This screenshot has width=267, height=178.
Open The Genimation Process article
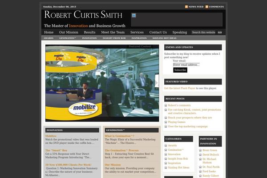coord(121,150)
